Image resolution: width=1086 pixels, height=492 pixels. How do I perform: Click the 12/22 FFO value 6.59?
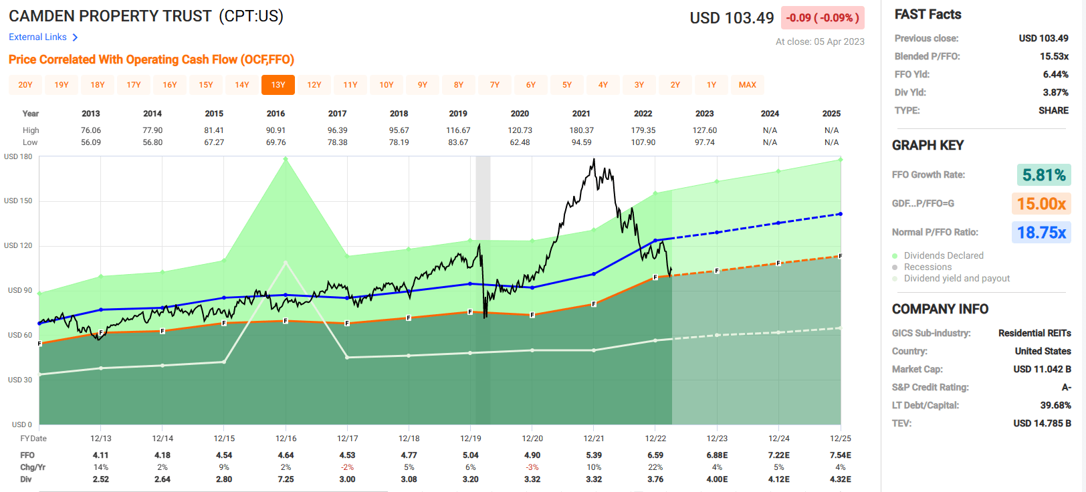(655, 455)
